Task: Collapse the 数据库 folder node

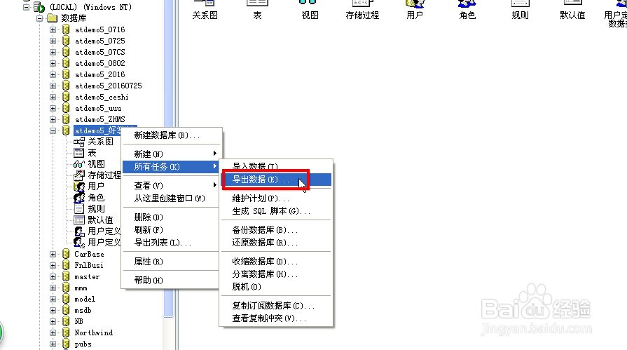Action: pyautogui.click(x=40, y=18)
